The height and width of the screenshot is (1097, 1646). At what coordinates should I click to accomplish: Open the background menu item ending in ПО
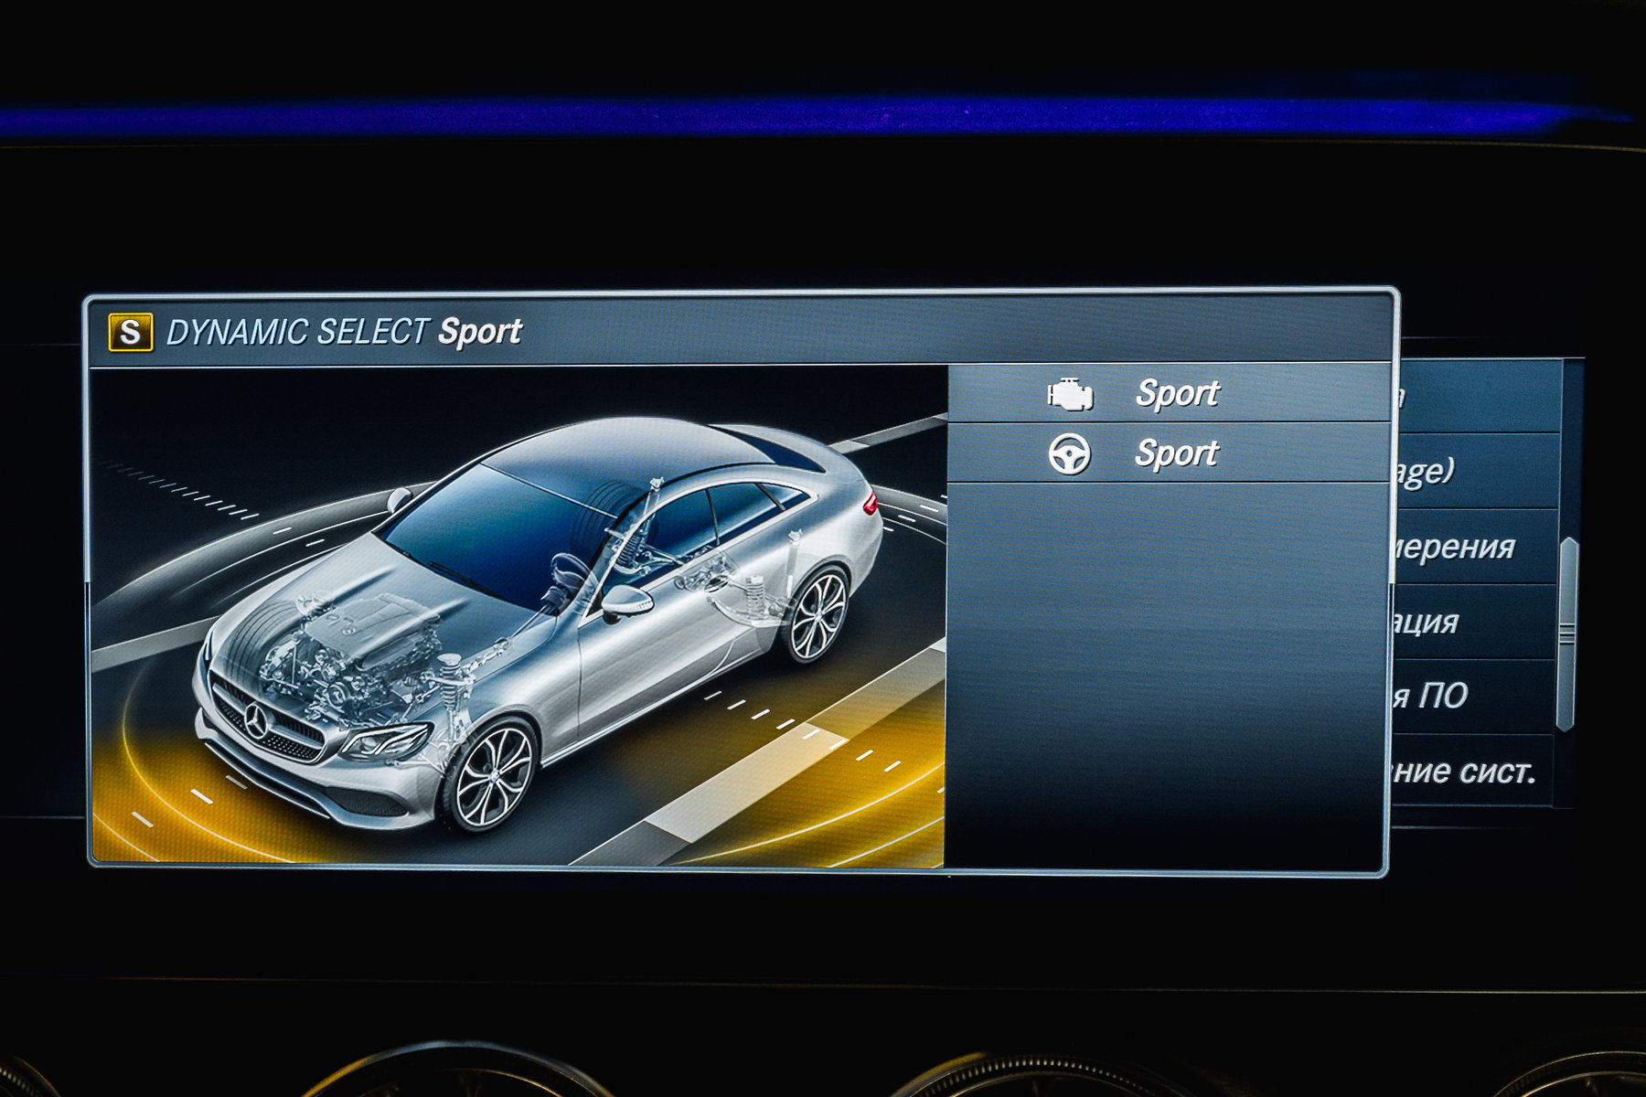[1474, 697]
